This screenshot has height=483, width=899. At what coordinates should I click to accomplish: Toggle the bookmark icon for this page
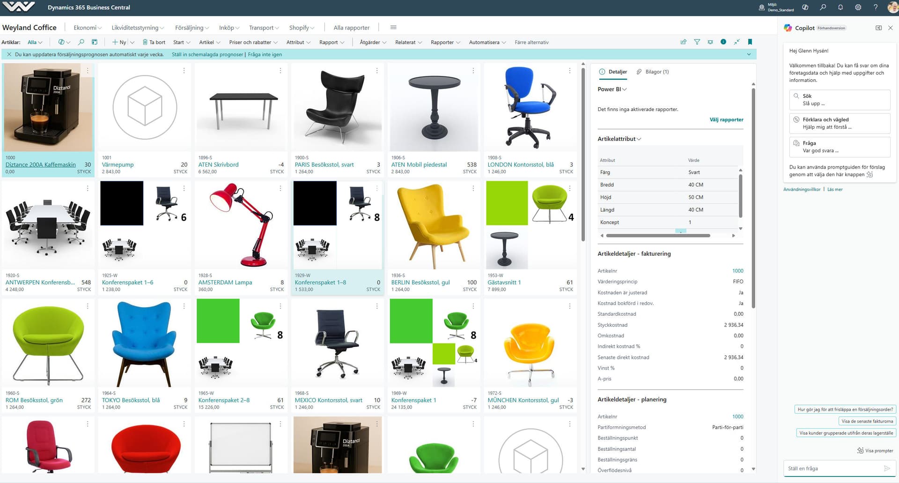tap(750, 42)
